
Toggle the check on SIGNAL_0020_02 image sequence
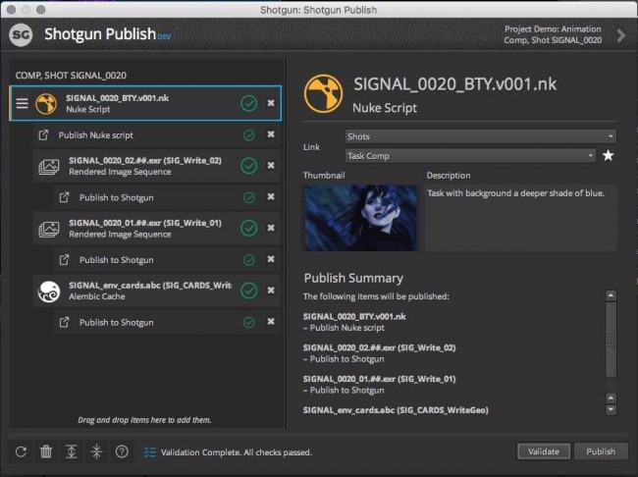point(248,165)
